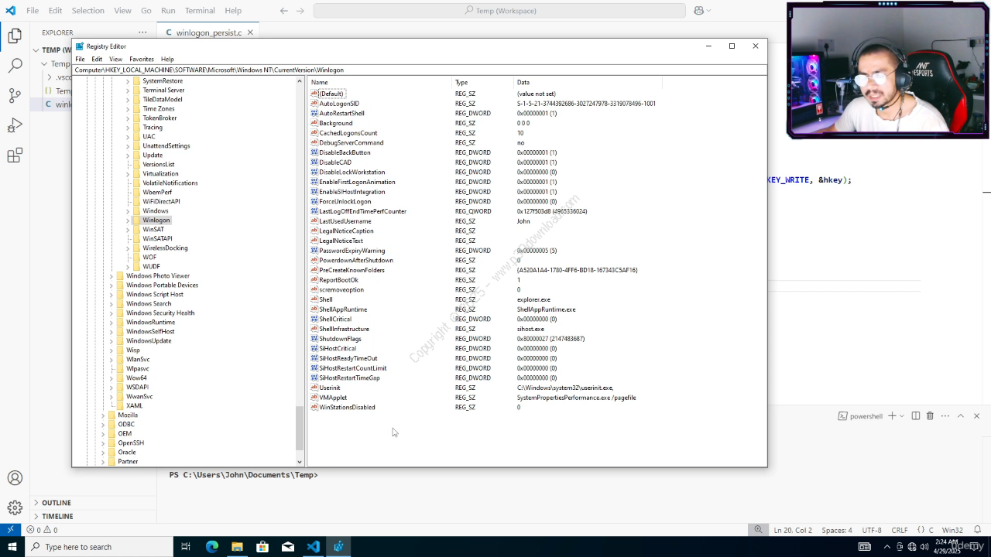The image size is (991, 557).
Task: Switch to Visual Studio Code taskbar icon
Action: coord(313,547)
